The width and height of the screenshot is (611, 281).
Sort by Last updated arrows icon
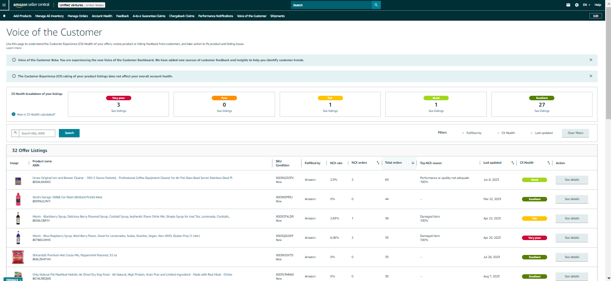[513, 163]
